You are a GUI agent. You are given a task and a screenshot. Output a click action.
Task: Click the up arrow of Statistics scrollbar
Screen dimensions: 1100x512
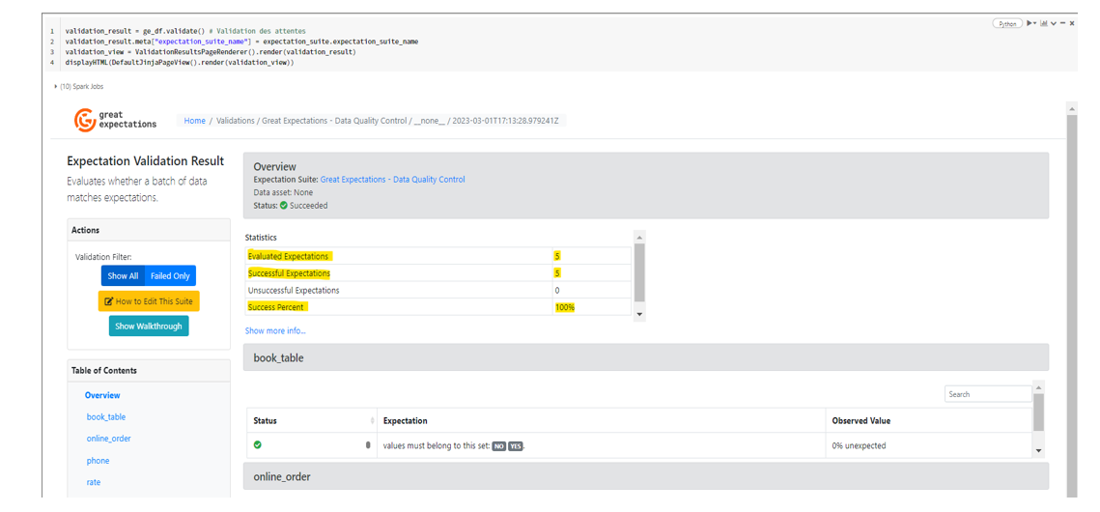click(x=638, y=237)
